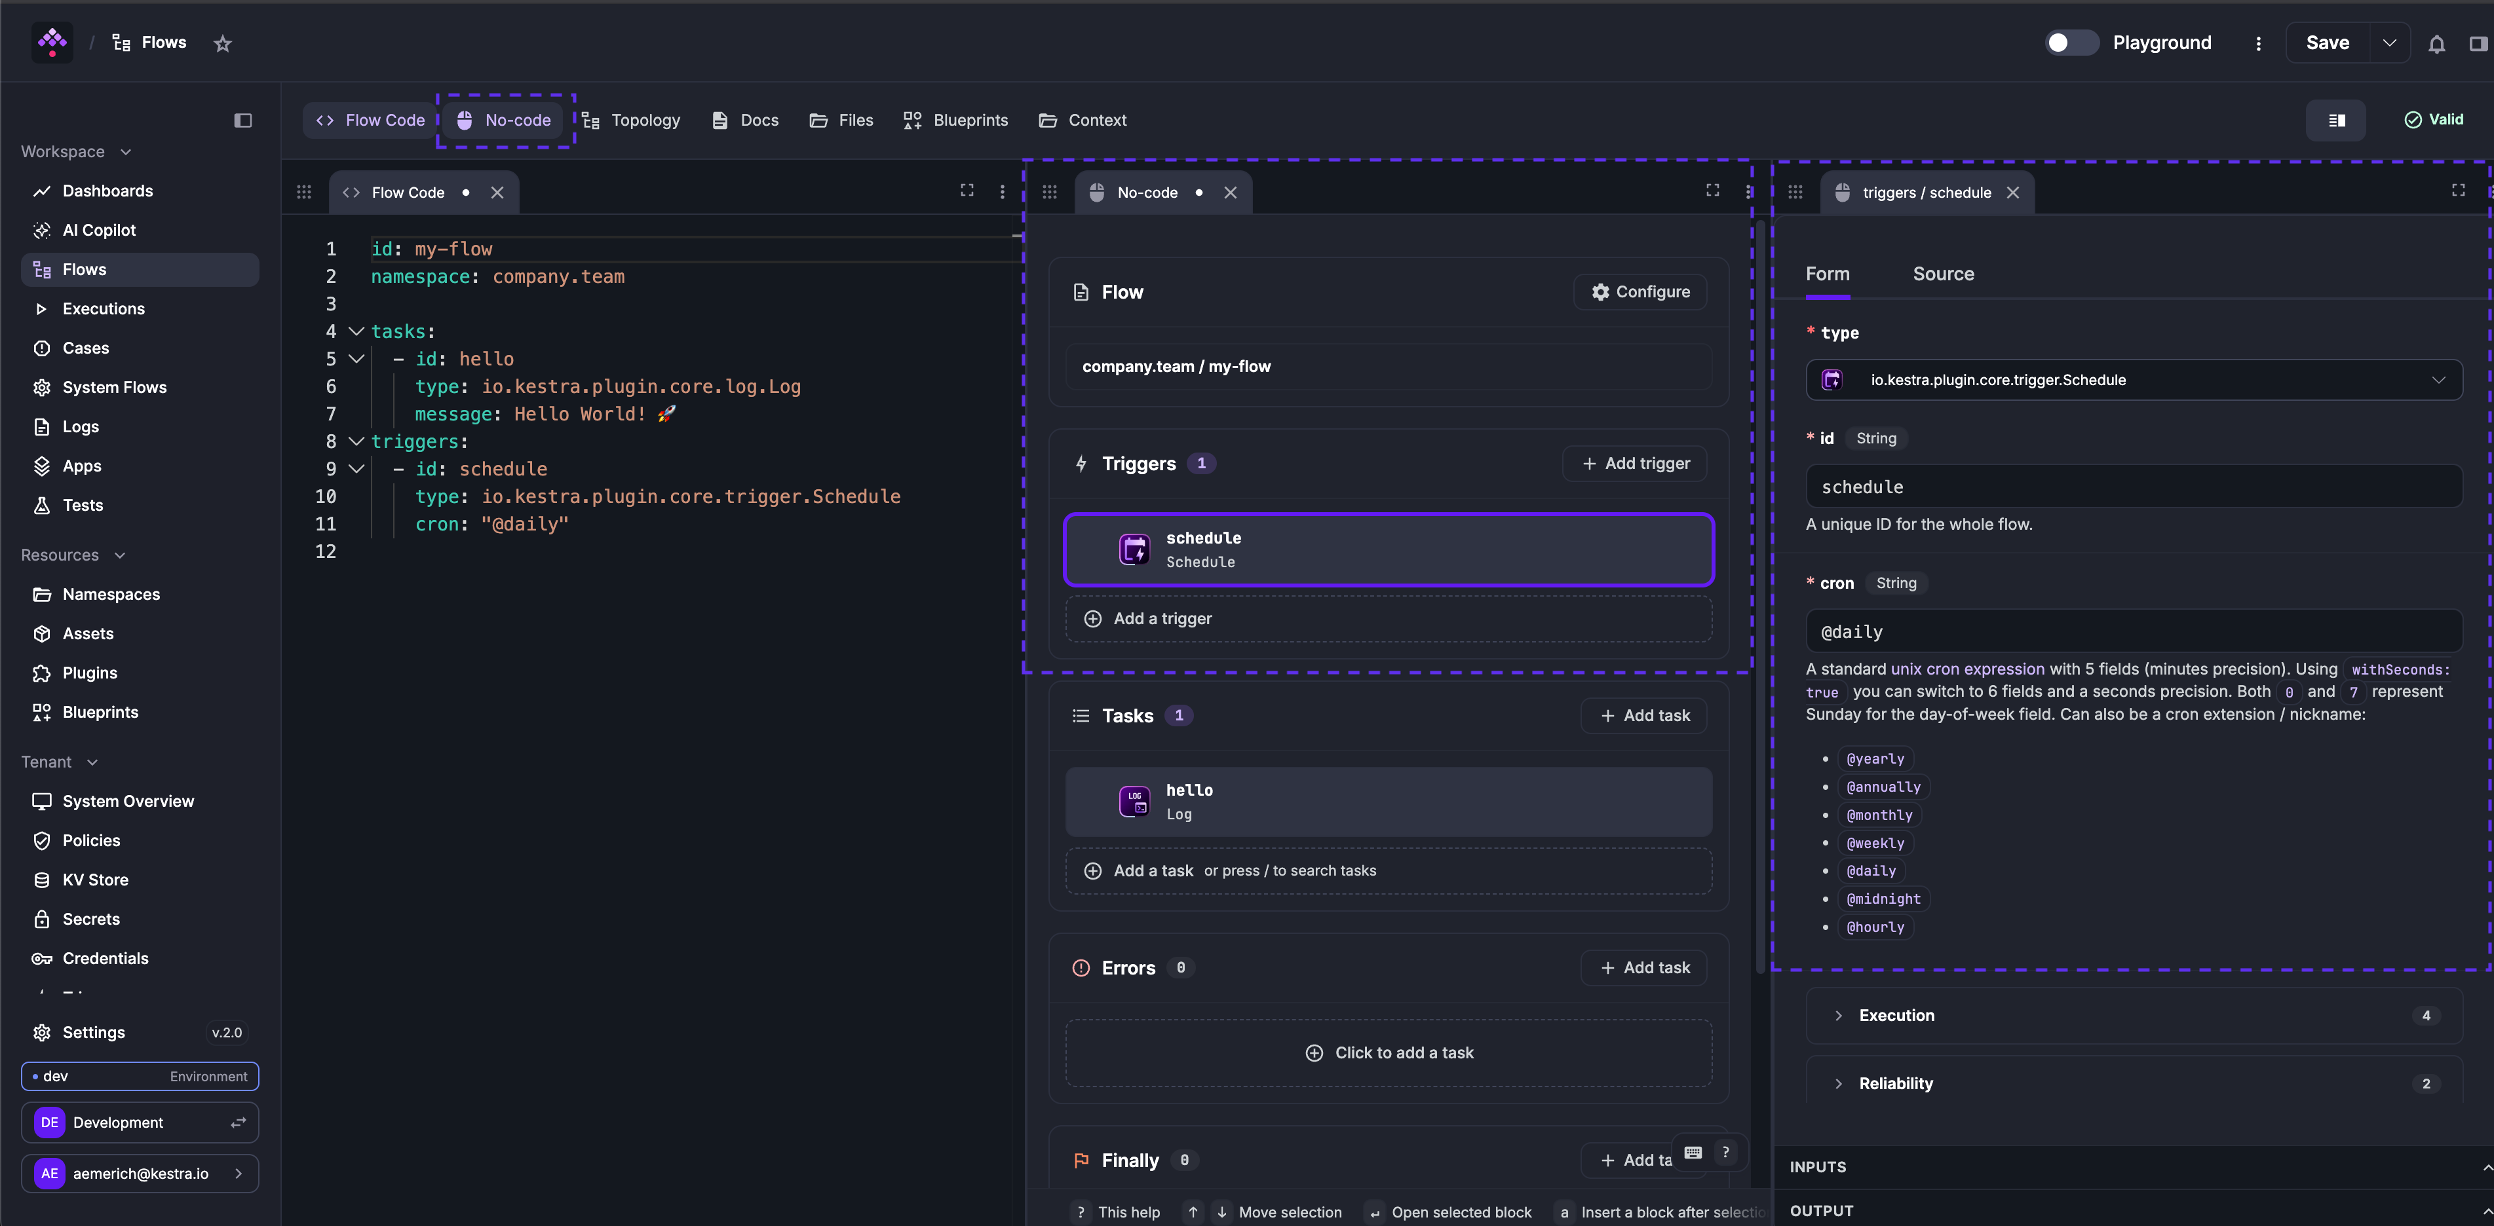Fold the tasks block on line 4

[356, 332]
